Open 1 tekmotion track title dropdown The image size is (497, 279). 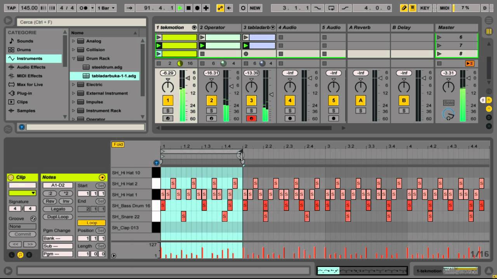194,28
